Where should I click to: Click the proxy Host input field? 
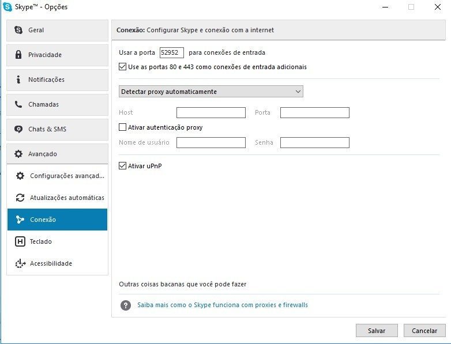tap(211, 113)
